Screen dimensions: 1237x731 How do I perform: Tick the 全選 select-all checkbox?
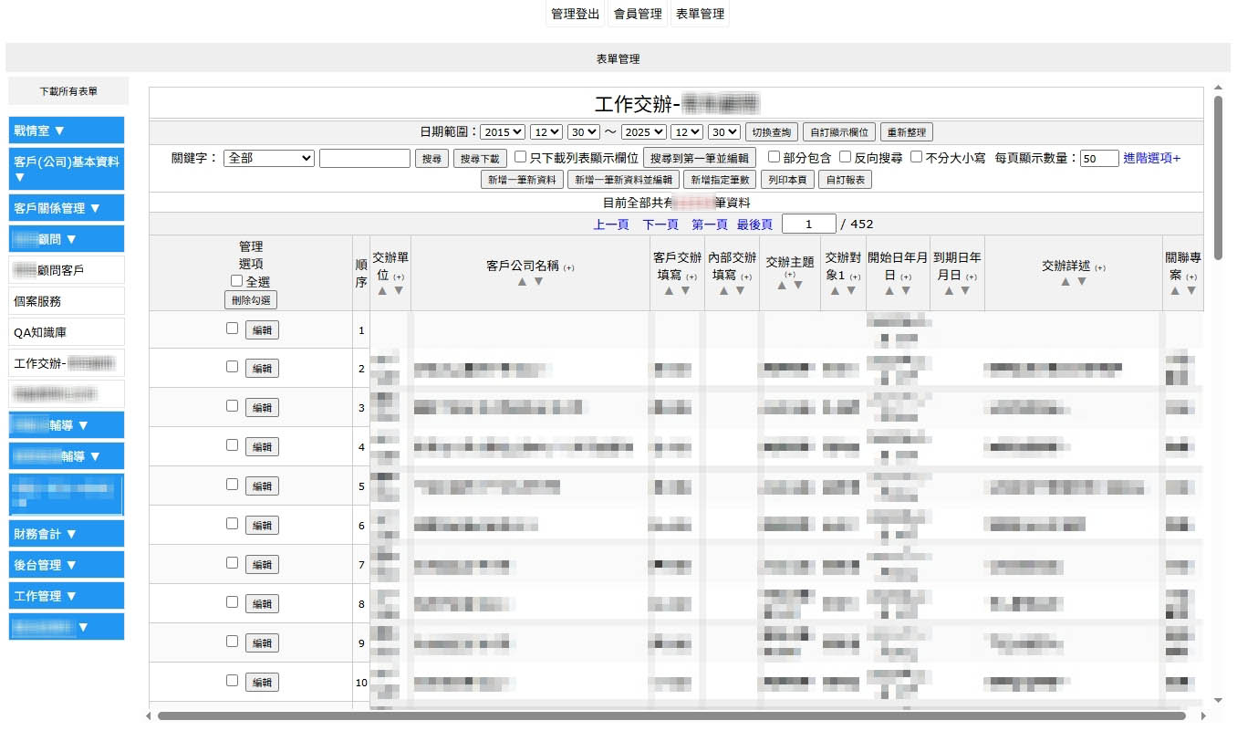tap(236, 281)
